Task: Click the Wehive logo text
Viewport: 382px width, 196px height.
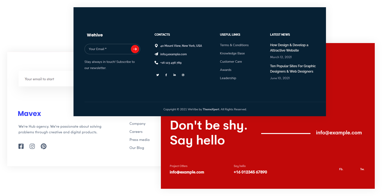Action: point(95,35)
